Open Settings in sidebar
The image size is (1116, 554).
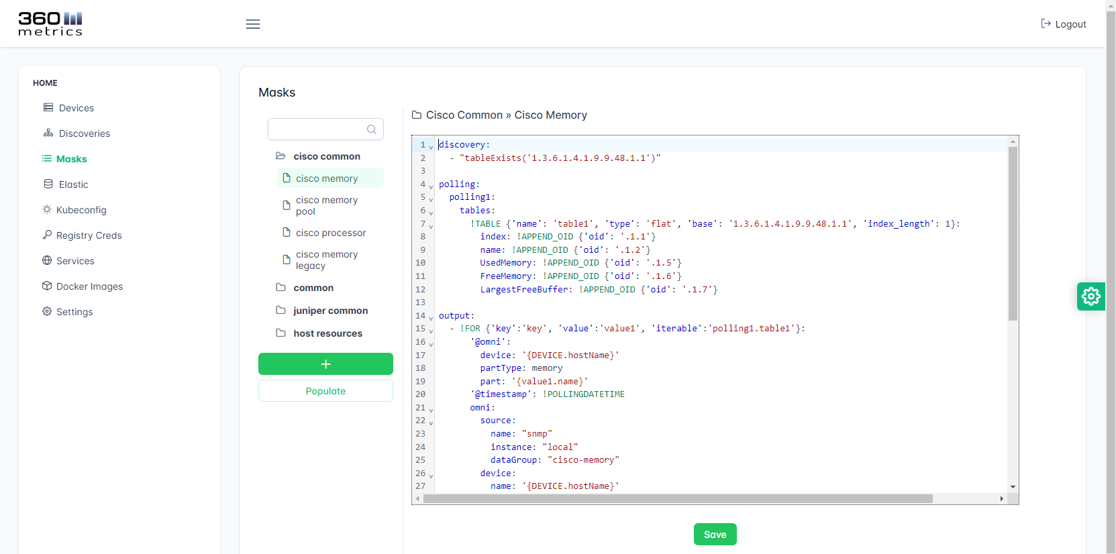[x=74, y=312]
